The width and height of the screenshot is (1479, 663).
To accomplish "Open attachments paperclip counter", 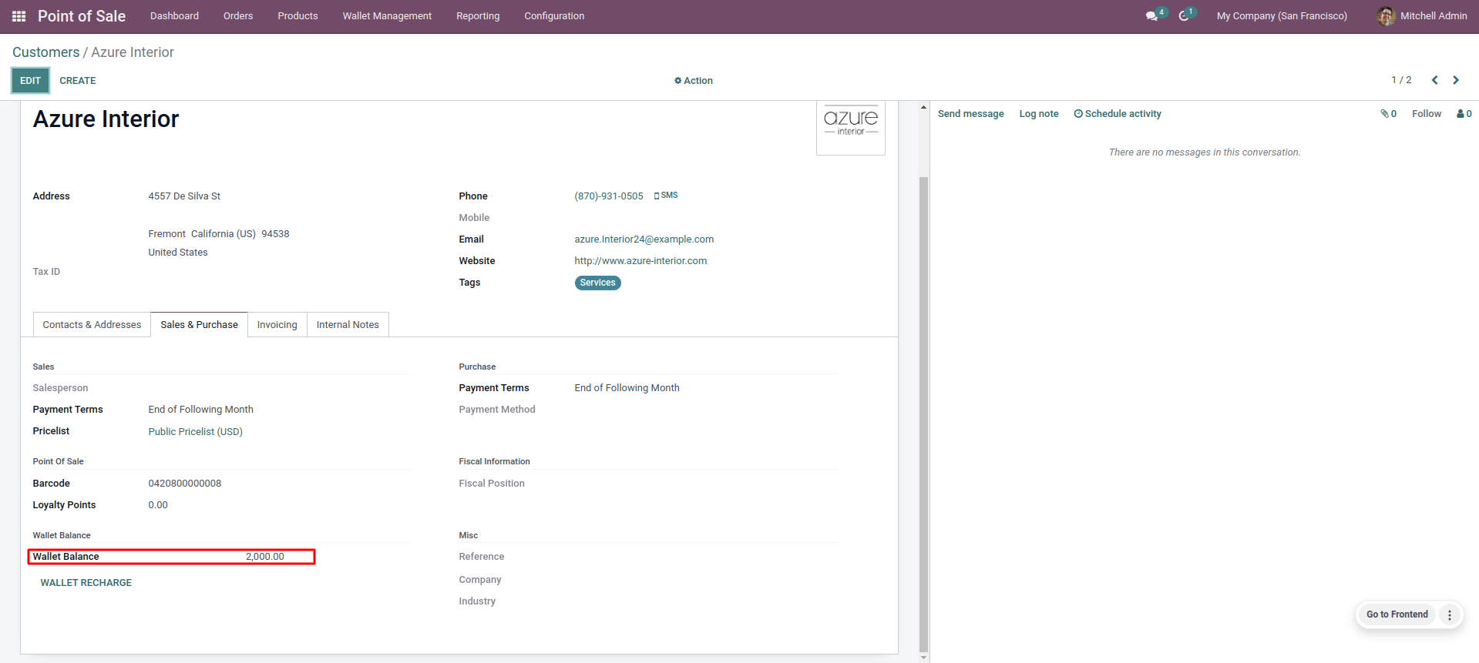I will coord(1388,114).
